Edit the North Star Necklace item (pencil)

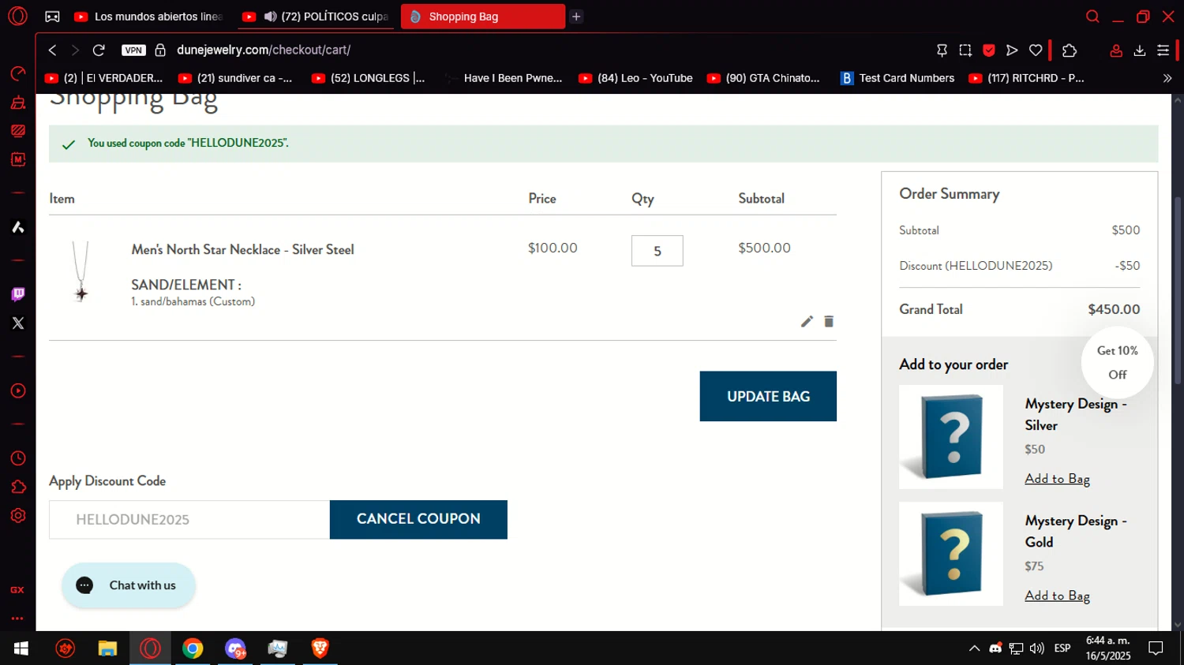coord(807,321)
